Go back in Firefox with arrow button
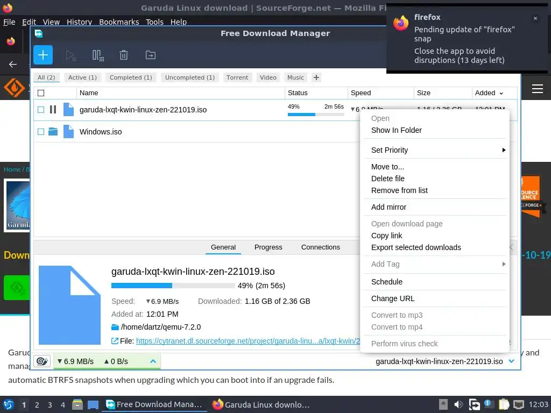 point(13,65)
